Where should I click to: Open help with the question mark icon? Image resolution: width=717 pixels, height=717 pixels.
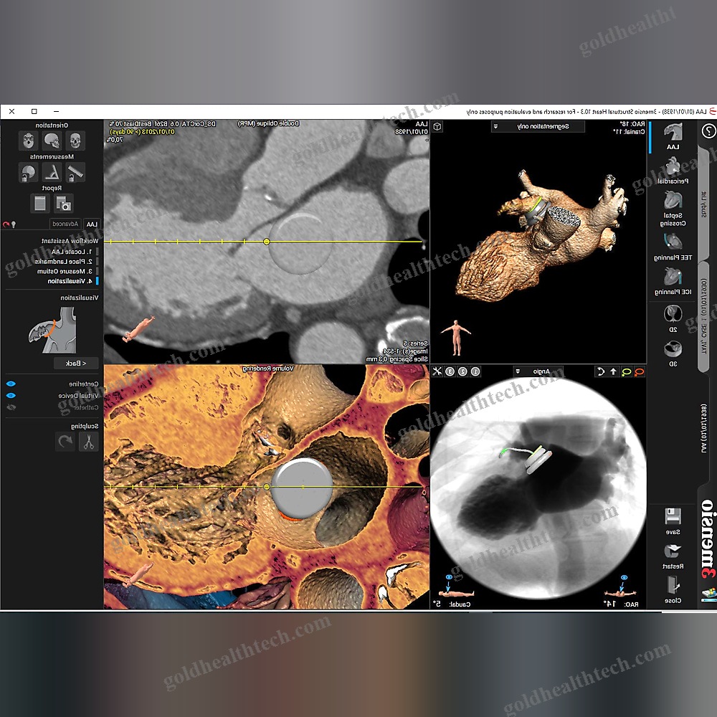tap(708, 131)
